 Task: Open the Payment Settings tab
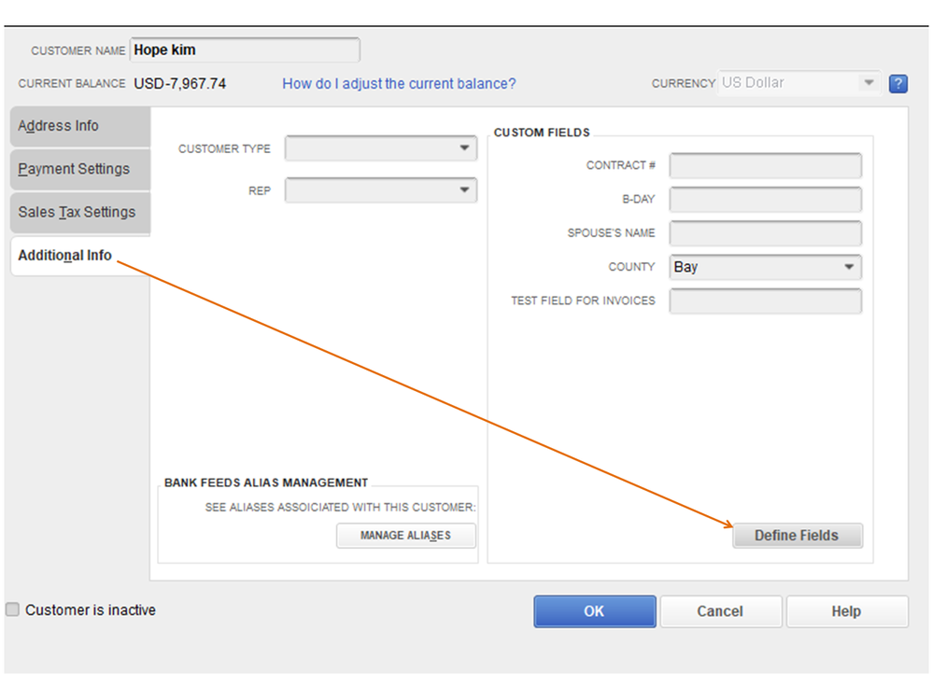(79, 169)
